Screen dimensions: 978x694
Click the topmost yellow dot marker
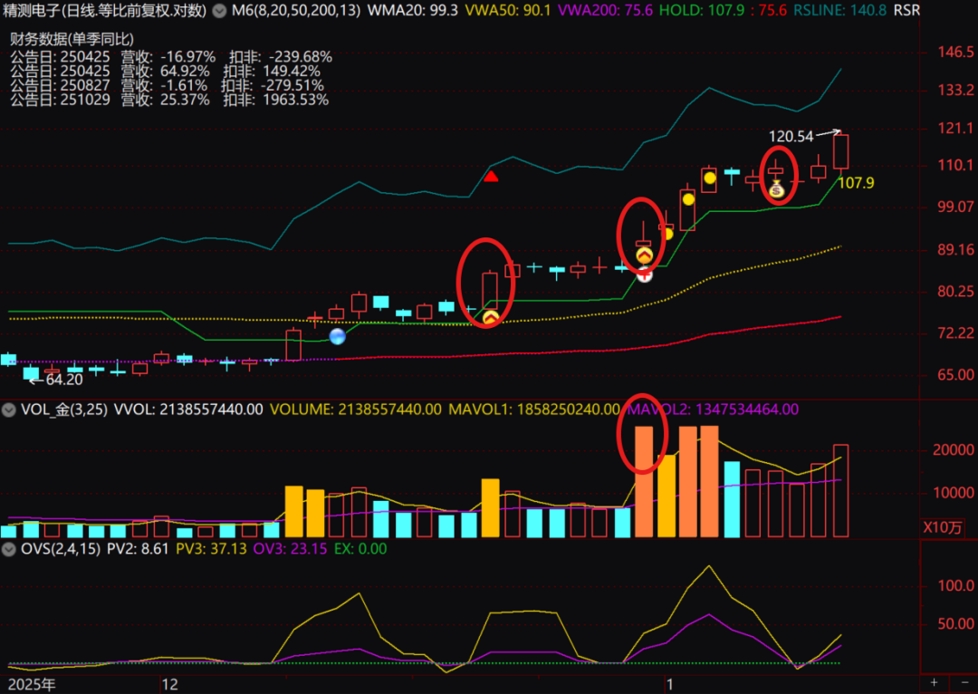(710, 178)
